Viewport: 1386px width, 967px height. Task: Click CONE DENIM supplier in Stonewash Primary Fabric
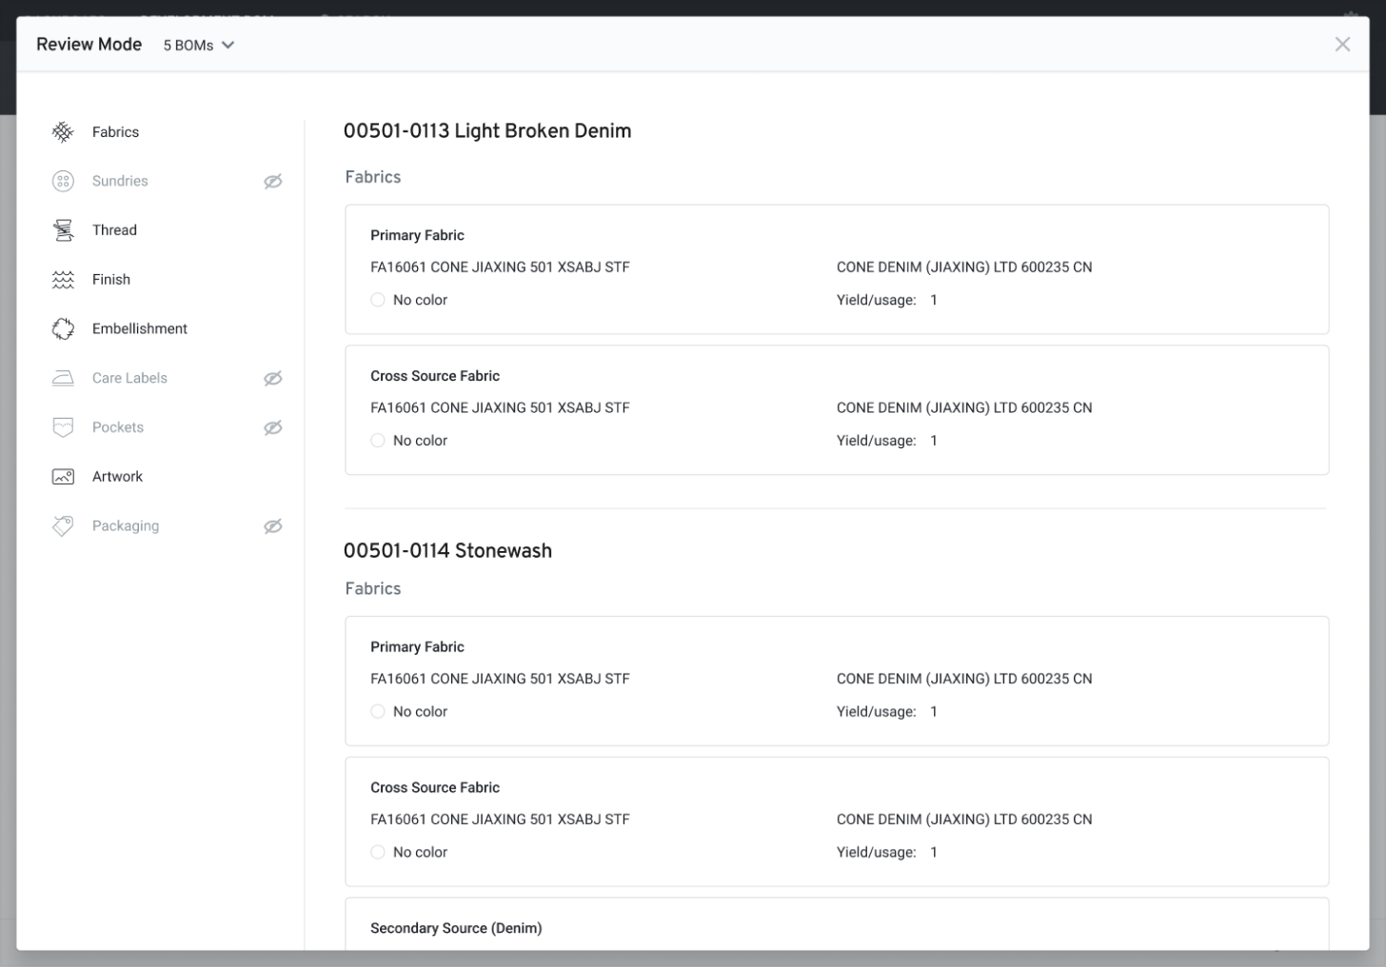click(964, 680)
